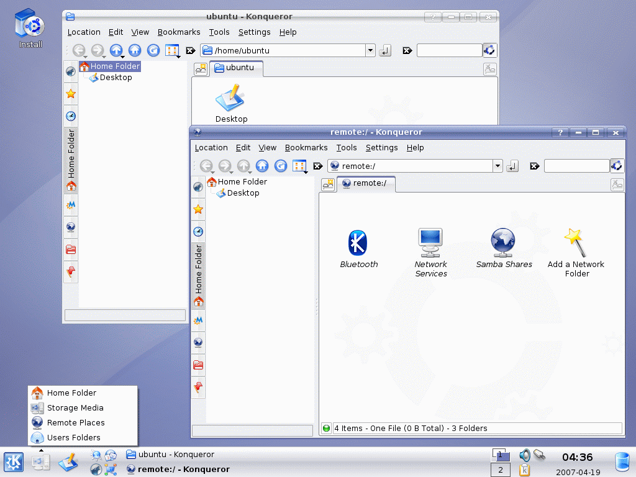Switch to remote:/ - Konqueror taskbar entry
This screenshot has width=636, height=477.
[178, 470]
